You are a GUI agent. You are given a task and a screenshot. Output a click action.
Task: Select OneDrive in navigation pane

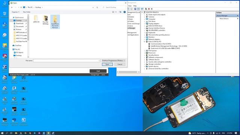pyautogui.click(x=18, y=45)
